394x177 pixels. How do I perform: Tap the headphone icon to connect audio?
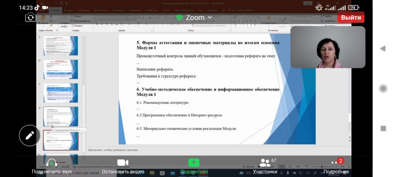[x=51, y=163]
